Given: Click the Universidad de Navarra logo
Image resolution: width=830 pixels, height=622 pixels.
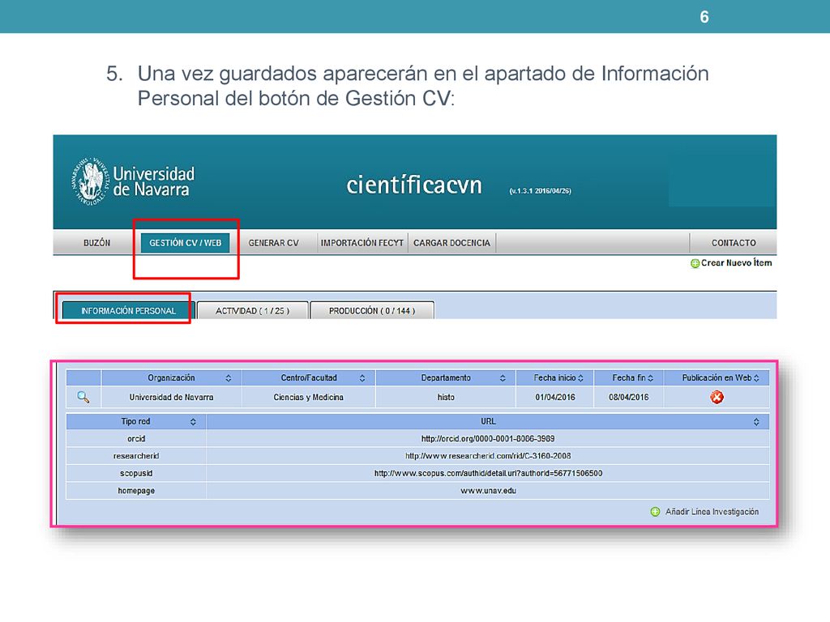Looking at the screenshot, I should [134, 181].
